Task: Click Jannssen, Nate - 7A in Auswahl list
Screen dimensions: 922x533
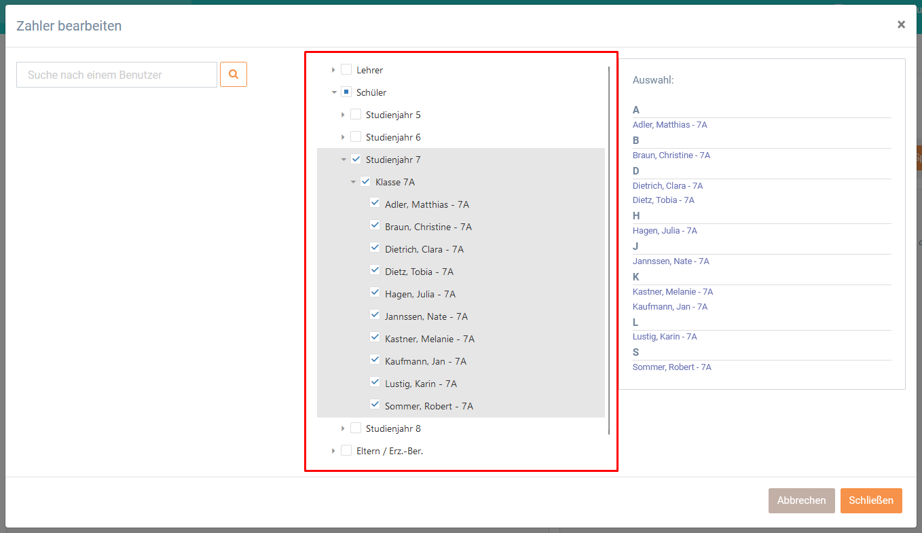Action: point(671,261)
